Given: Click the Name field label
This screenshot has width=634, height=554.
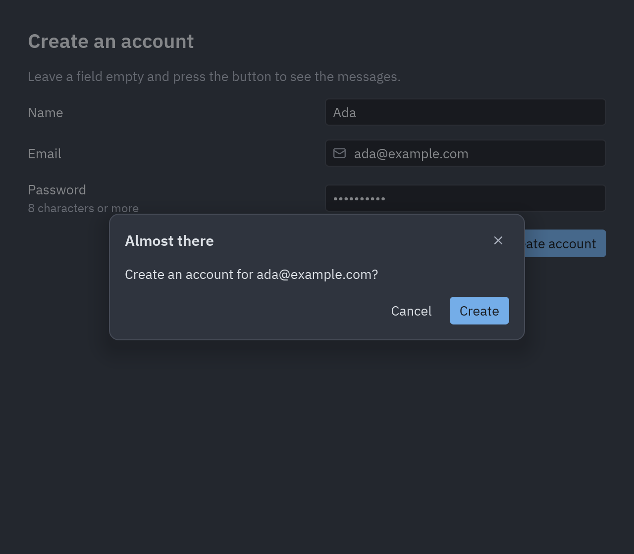Looking at the screenshot, I should click(46, 113).
